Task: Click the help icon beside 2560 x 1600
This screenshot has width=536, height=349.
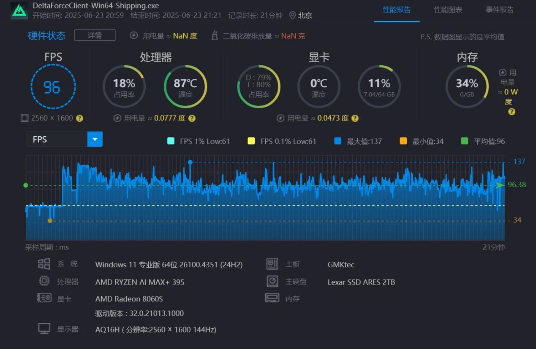Action: click(79, 118)
